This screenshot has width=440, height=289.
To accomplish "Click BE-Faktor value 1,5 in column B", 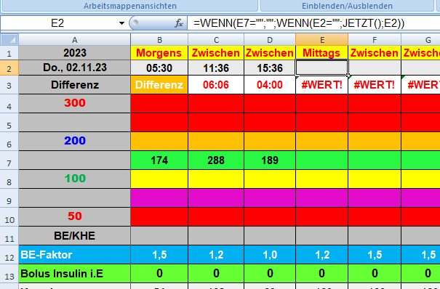I will pyautogui.click(x=159, y=255).
